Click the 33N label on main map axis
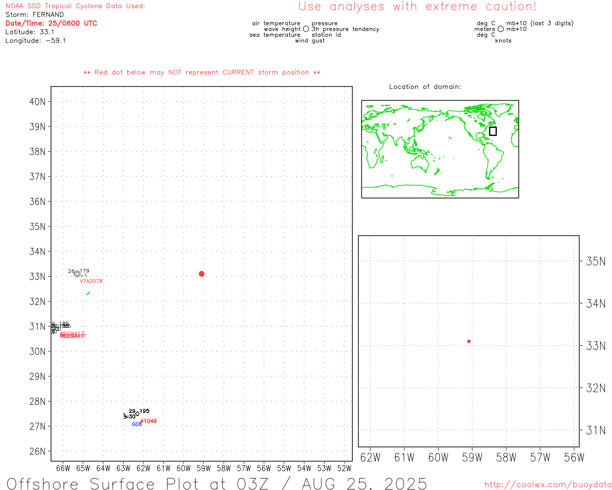Viewport: 612px width, 490px height. click(x=37, y=277)
